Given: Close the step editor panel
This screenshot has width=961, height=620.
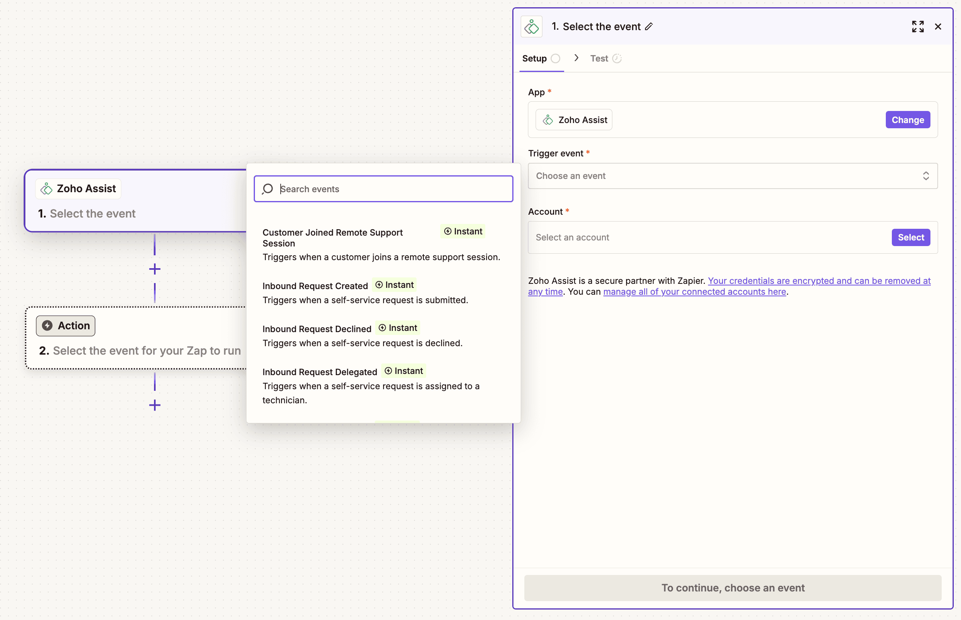Looking at the screenshot, I should click(x=938, y=27).
